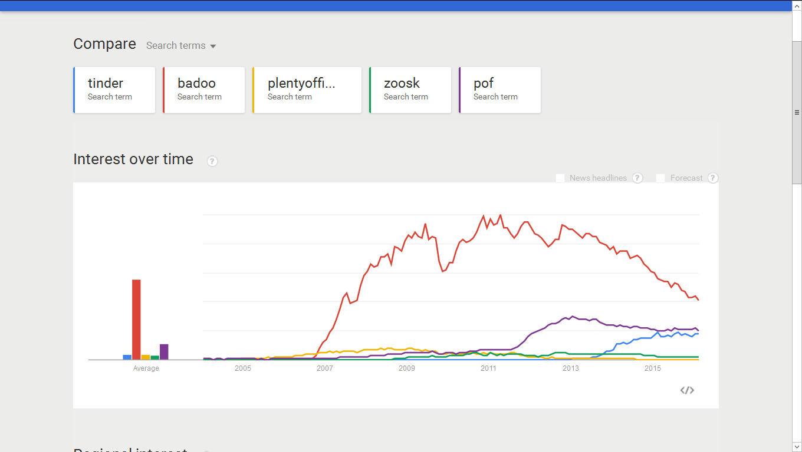Image resolution: width=802 pixels, height=452 pixels.
Task: Click the 2015 label on timeline axis
Action: [653, 368]
